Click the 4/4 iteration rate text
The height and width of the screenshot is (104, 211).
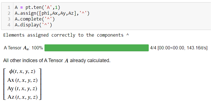coord(179,48)
